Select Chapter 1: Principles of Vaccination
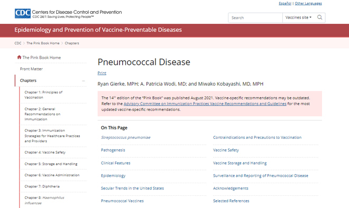349x208 pixels. click(43, 95)
